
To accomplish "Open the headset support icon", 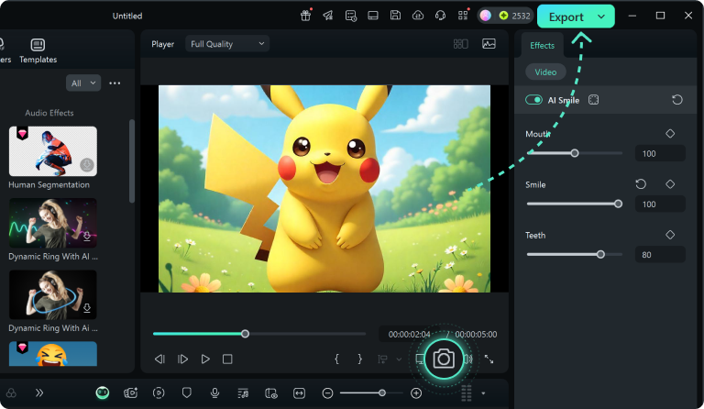I will click(440, 16).
